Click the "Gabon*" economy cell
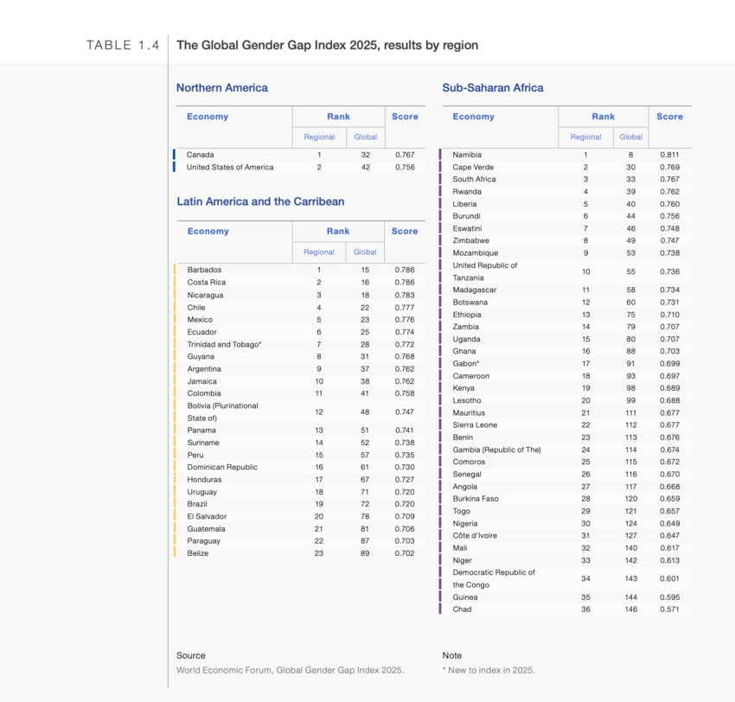This screenshot has width=735, height=702. (x=465, y=364)
